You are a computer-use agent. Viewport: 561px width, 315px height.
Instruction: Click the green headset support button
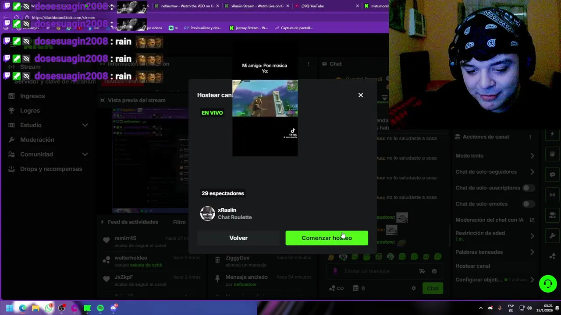[x=548, y=284]
